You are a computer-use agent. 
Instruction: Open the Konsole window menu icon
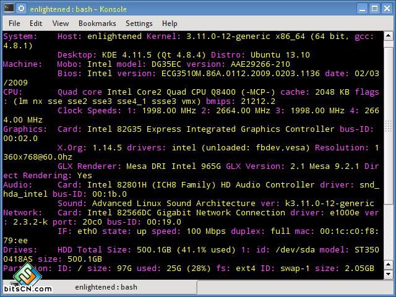point(7,9)
